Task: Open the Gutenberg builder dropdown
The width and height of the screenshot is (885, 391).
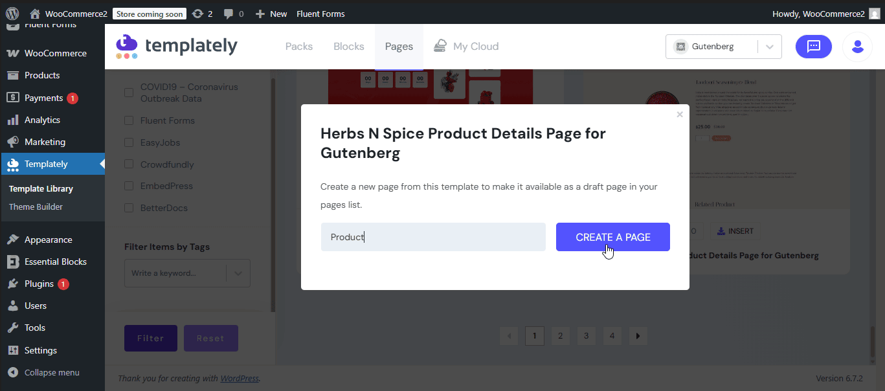Action: [723, 47]
